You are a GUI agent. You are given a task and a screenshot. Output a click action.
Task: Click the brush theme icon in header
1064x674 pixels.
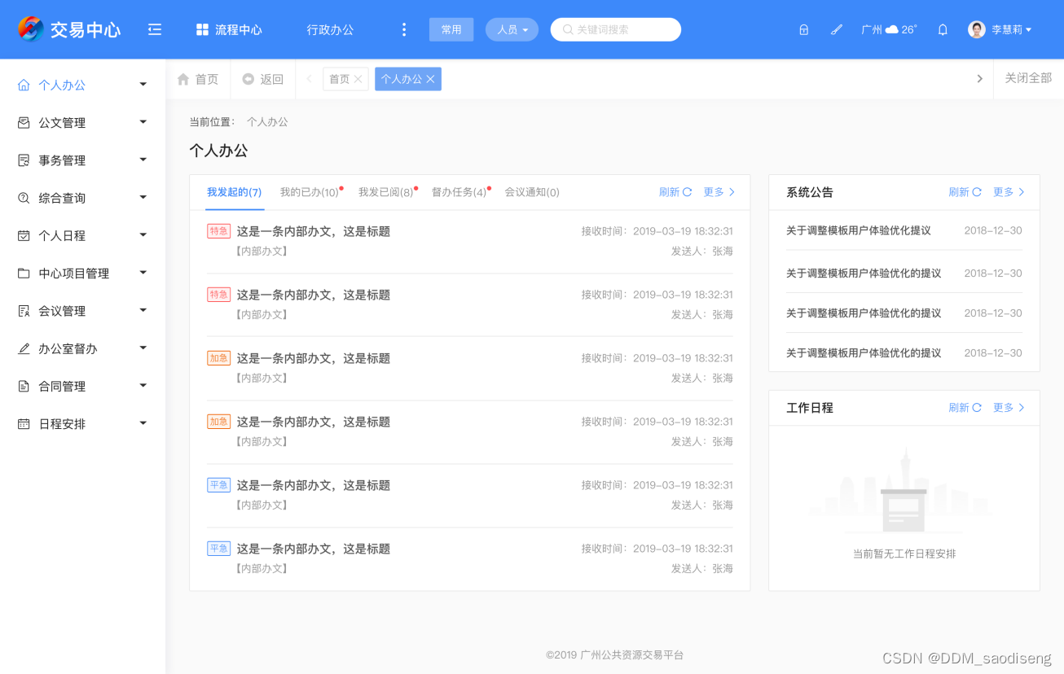(x=836, y=29)
